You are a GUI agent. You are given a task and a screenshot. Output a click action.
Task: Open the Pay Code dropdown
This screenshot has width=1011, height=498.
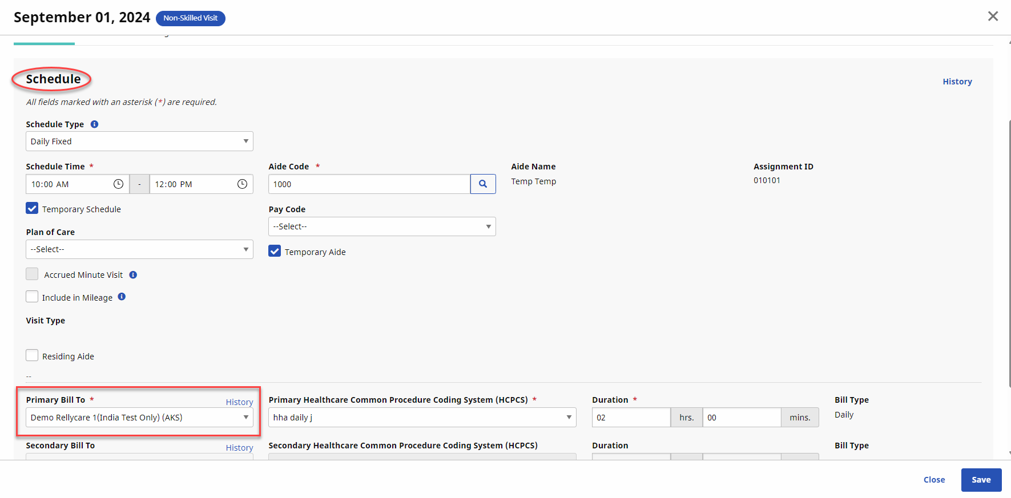pyautogui.click(x=381, y=226)
